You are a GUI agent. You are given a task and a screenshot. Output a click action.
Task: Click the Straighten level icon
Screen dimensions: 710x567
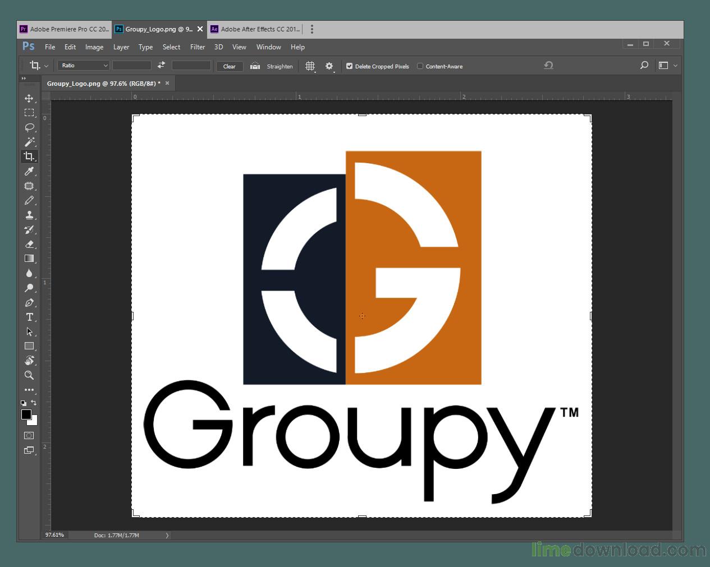255,66
